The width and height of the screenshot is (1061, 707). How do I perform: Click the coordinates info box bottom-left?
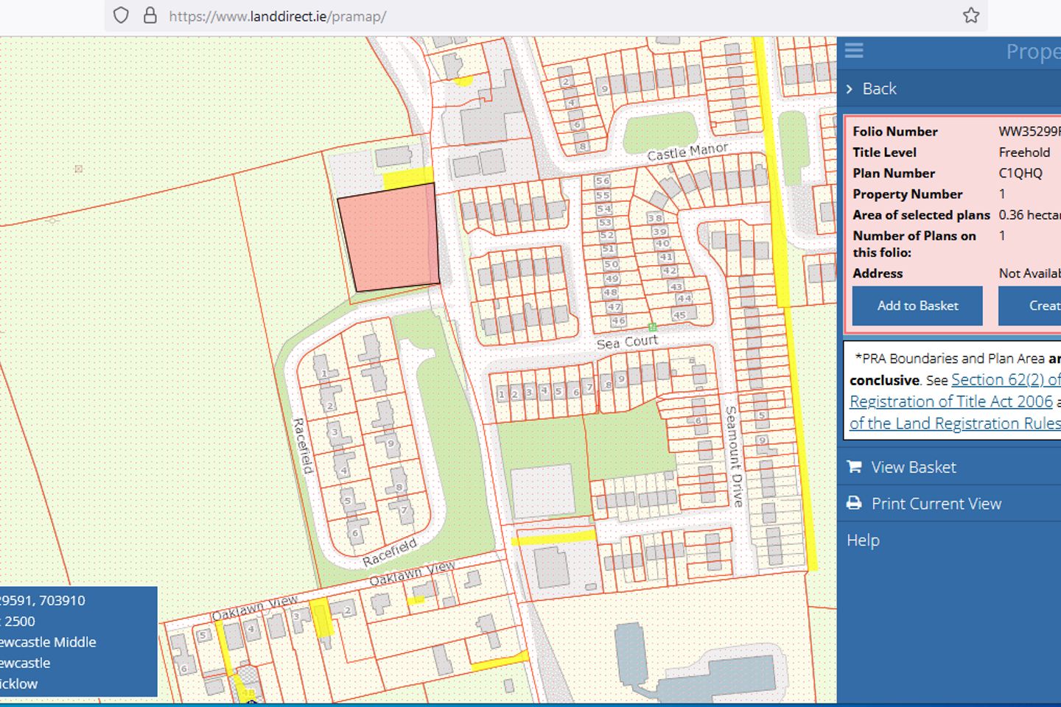point(77,641)
